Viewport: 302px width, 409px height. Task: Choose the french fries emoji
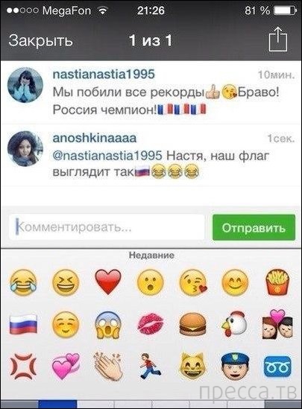click(x=277, y=282)
